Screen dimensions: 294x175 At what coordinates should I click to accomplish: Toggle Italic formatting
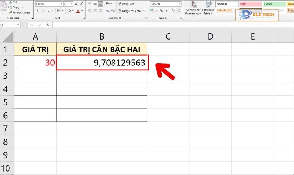(43, 11)
